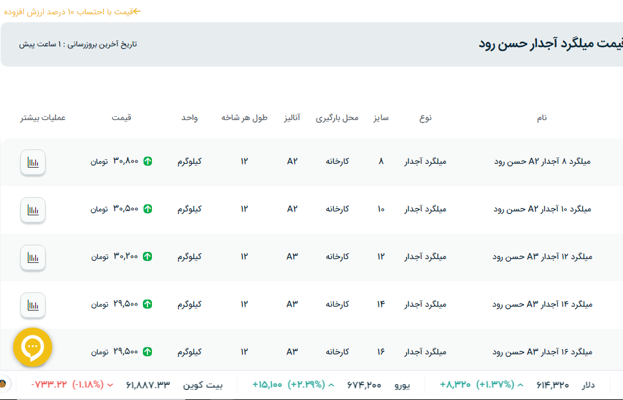The image size is (623, 400).
Task: Click green up arrow beside price ۳۰,۸۰۰
Action: tap(148, 162)
